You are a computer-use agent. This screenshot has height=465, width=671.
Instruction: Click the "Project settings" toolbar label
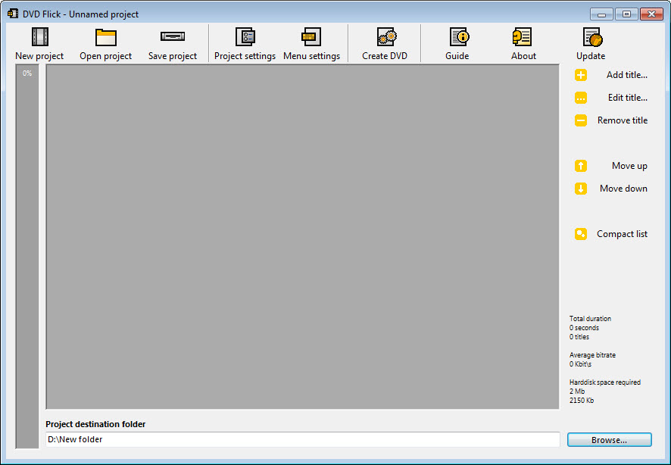(245, 56)
